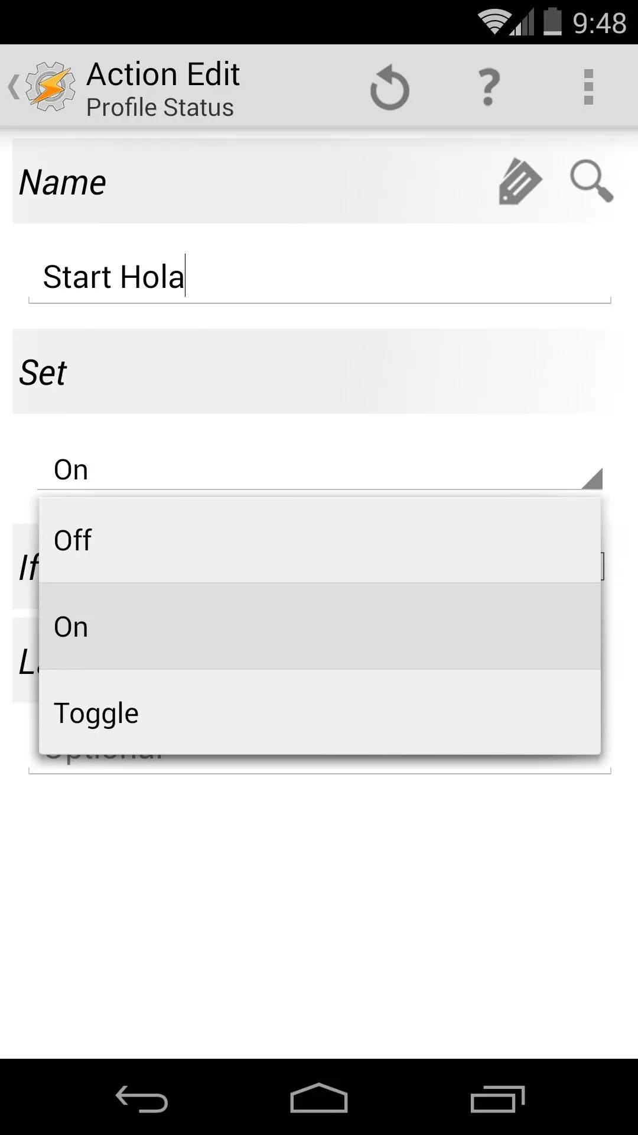638x1135 pixels.
Task: Tap the Set section header
Action: [x=43, y=373]
